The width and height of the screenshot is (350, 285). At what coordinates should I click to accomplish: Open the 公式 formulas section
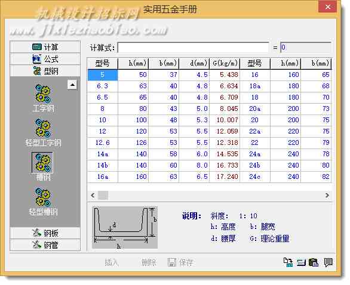[45, 59]
